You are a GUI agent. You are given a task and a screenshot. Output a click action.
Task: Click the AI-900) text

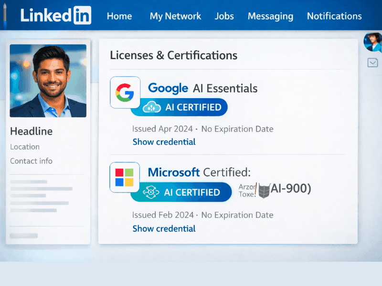pos(291,188)
